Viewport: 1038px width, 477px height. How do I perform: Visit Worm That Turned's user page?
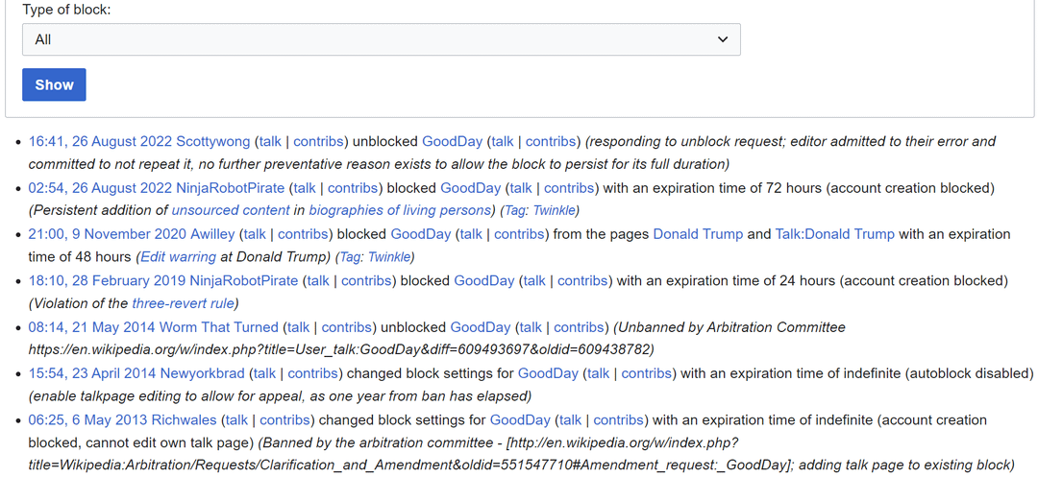pyautogui.click(x=218, y=327)
